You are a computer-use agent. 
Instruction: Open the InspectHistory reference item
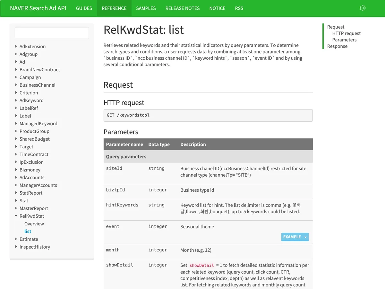pos(35,247)
